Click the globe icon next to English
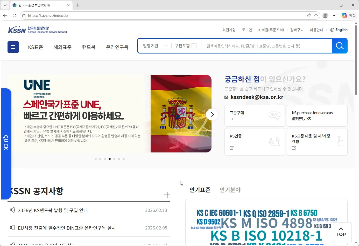Screen dimensions: 359x246 332,30
